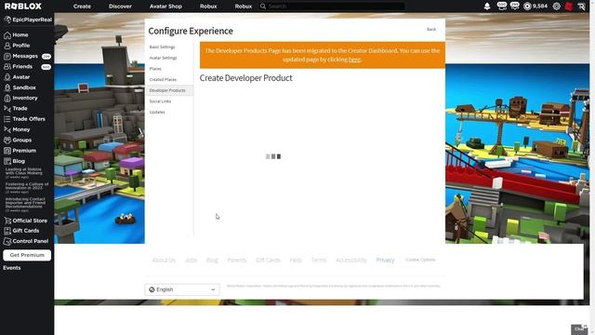
Task: Click the Messages count badge
Action: [46, 56]
